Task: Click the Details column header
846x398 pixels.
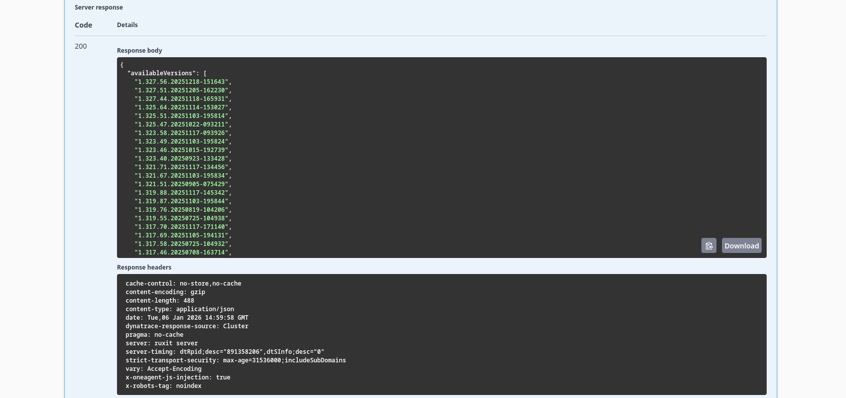Action: pyautogui.click(x=127, y=25)
